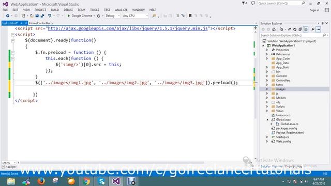Toggle pin on test.cshtml tab

coord(21,23)
